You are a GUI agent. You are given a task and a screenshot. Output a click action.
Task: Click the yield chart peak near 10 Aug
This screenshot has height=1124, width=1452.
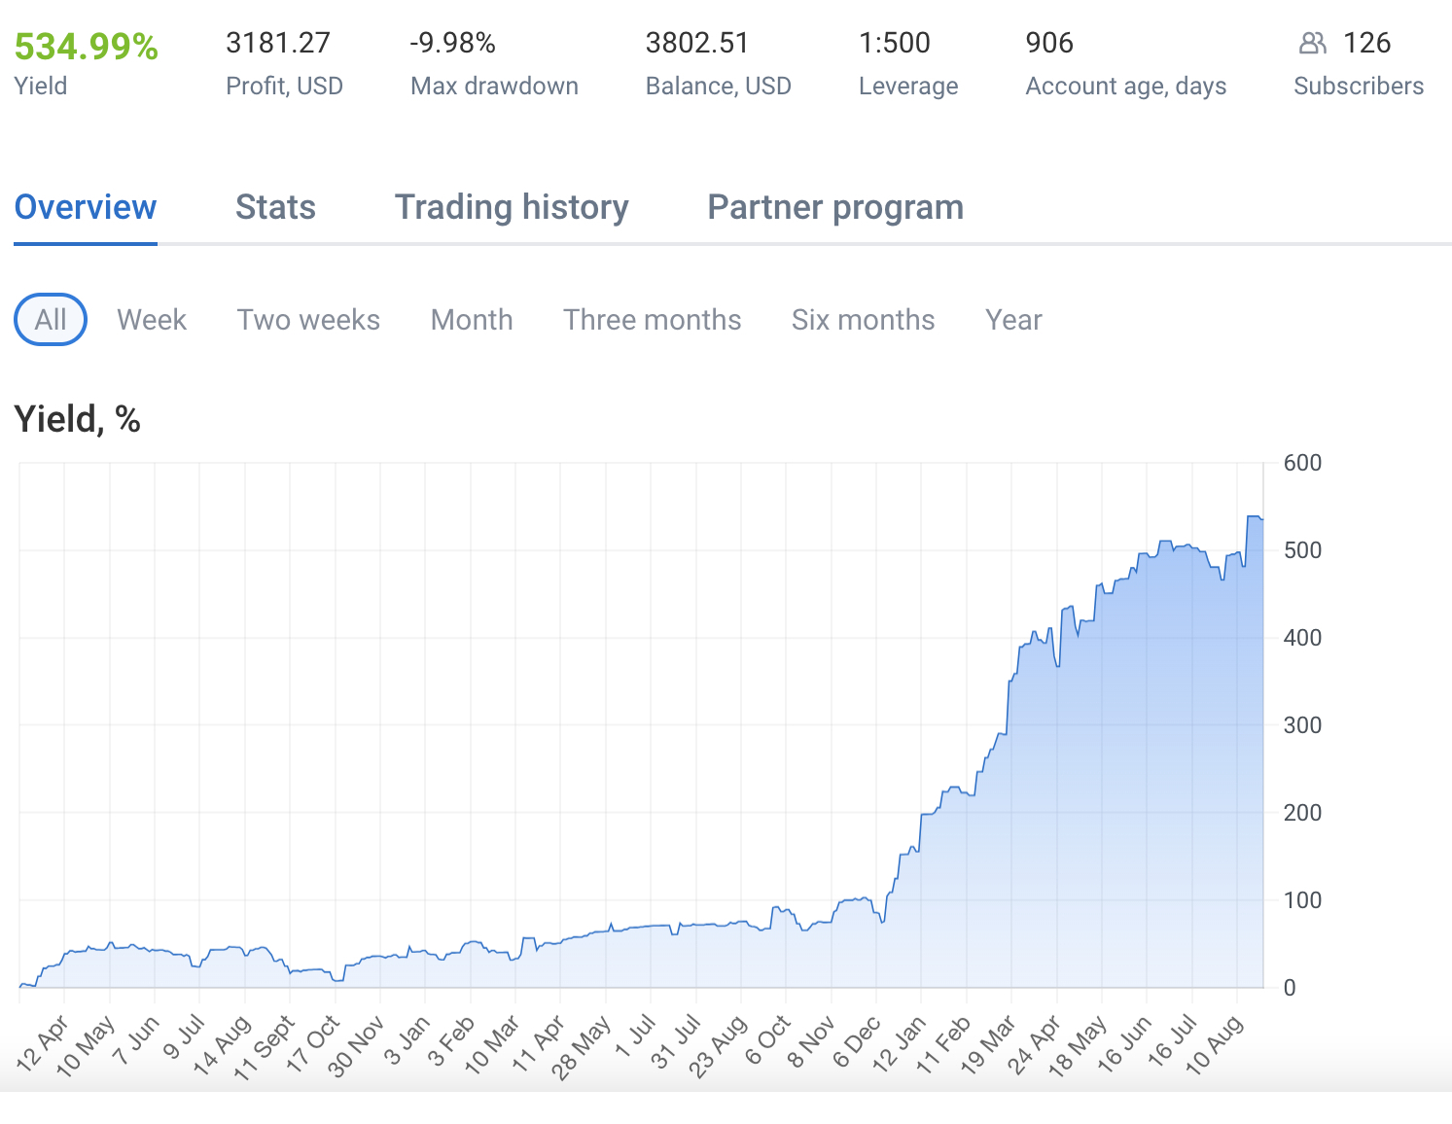coord(1253,516)
